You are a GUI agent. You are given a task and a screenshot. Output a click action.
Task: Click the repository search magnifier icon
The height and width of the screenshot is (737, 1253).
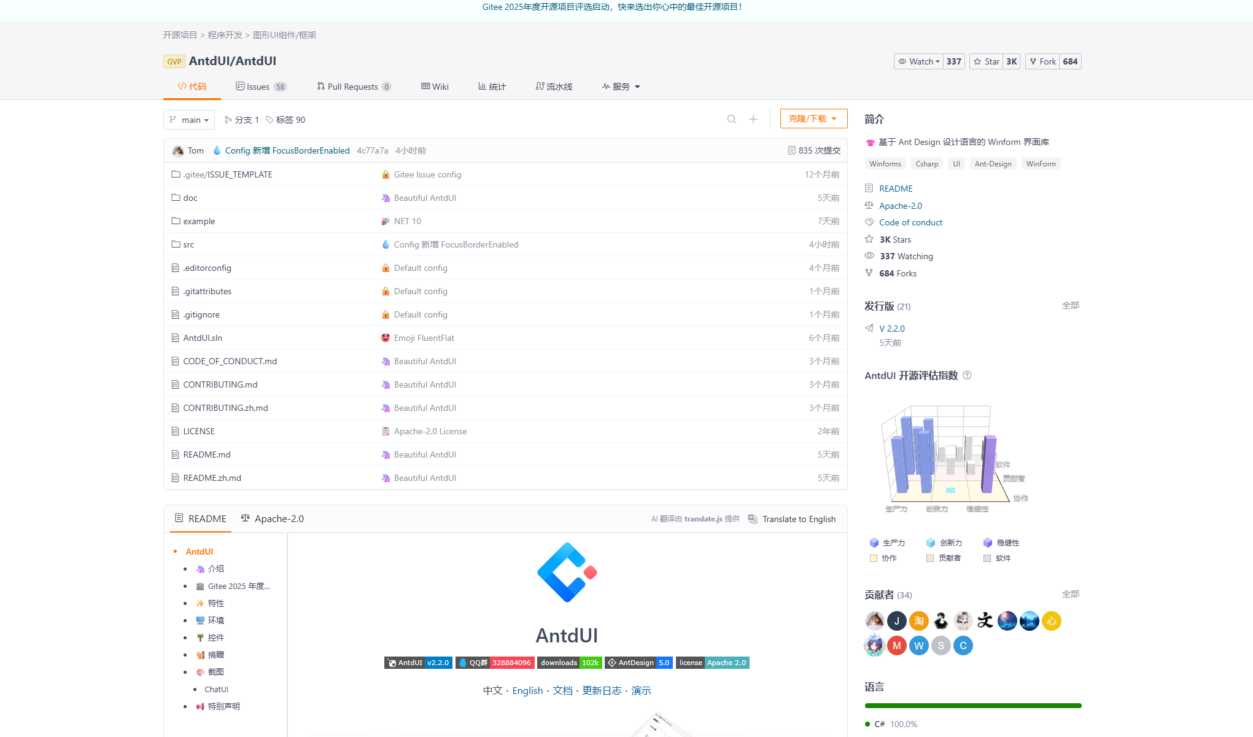(x=731, y=119)
